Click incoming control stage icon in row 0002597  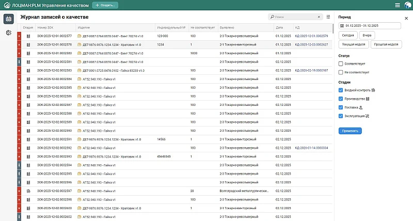tap(28, 191)
